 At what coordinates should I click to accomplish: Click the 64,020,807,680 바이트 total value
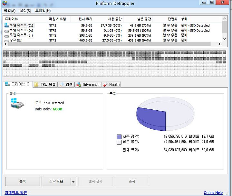(181, 150)
